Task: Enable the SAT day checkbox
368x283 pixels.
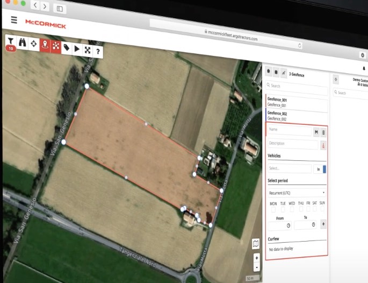Action: (x=315, y=210)
